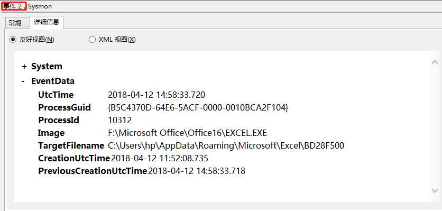
Task: Click the scroll up arrow
Action: [435, 62]
